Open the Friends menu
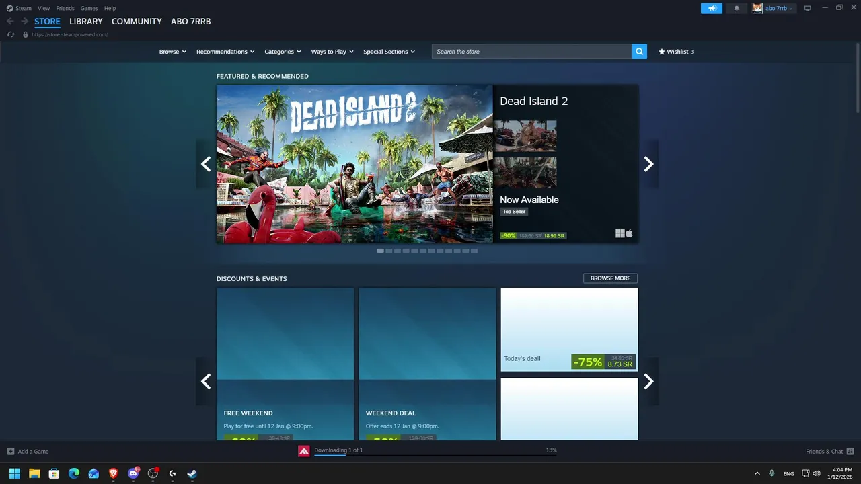Screen dimensions: 861x484 pyautogui.click(x=65, y=8)
